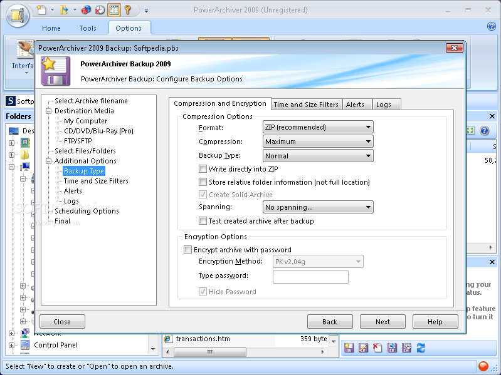This screenshot has width=501, height=375.
Task: Click the Help button in backup dialog
Action: point(435,321)
